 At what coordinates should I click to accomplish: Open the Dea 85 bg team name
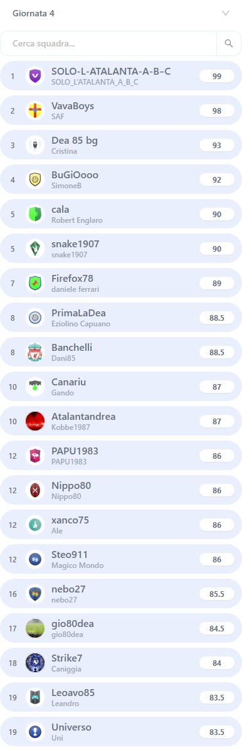(x=75, y=141)
